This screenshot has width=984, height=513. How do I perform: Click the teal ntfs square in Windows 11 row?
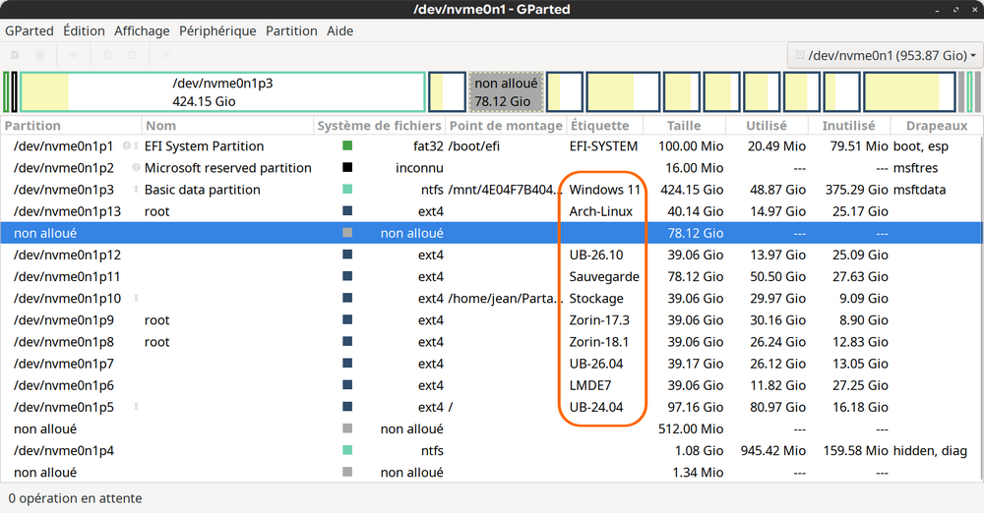[347, 190]
